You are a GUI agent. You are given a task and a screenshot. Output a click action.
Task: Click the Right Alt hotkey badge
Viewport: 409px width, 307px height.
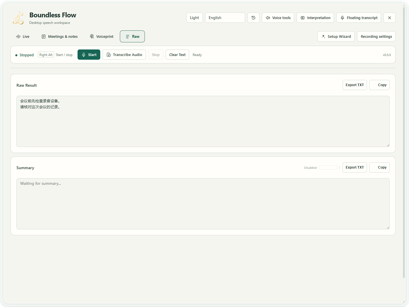[46, 55]
